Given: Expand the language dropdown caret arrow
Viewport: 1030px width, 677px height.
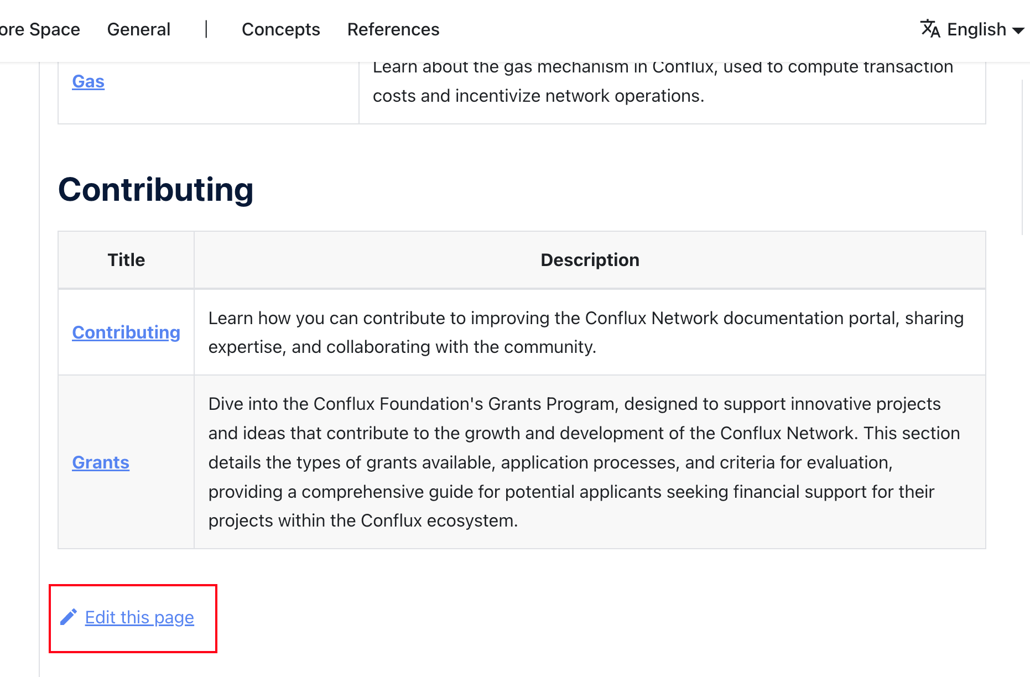Looking at the screenshot, I should [1018, 30].
